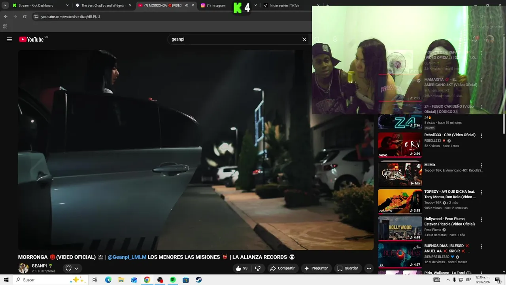
Task: Open options menu for Hollywood - Peso Pluma
Action: pyautogui.click(x=481, y=219)
